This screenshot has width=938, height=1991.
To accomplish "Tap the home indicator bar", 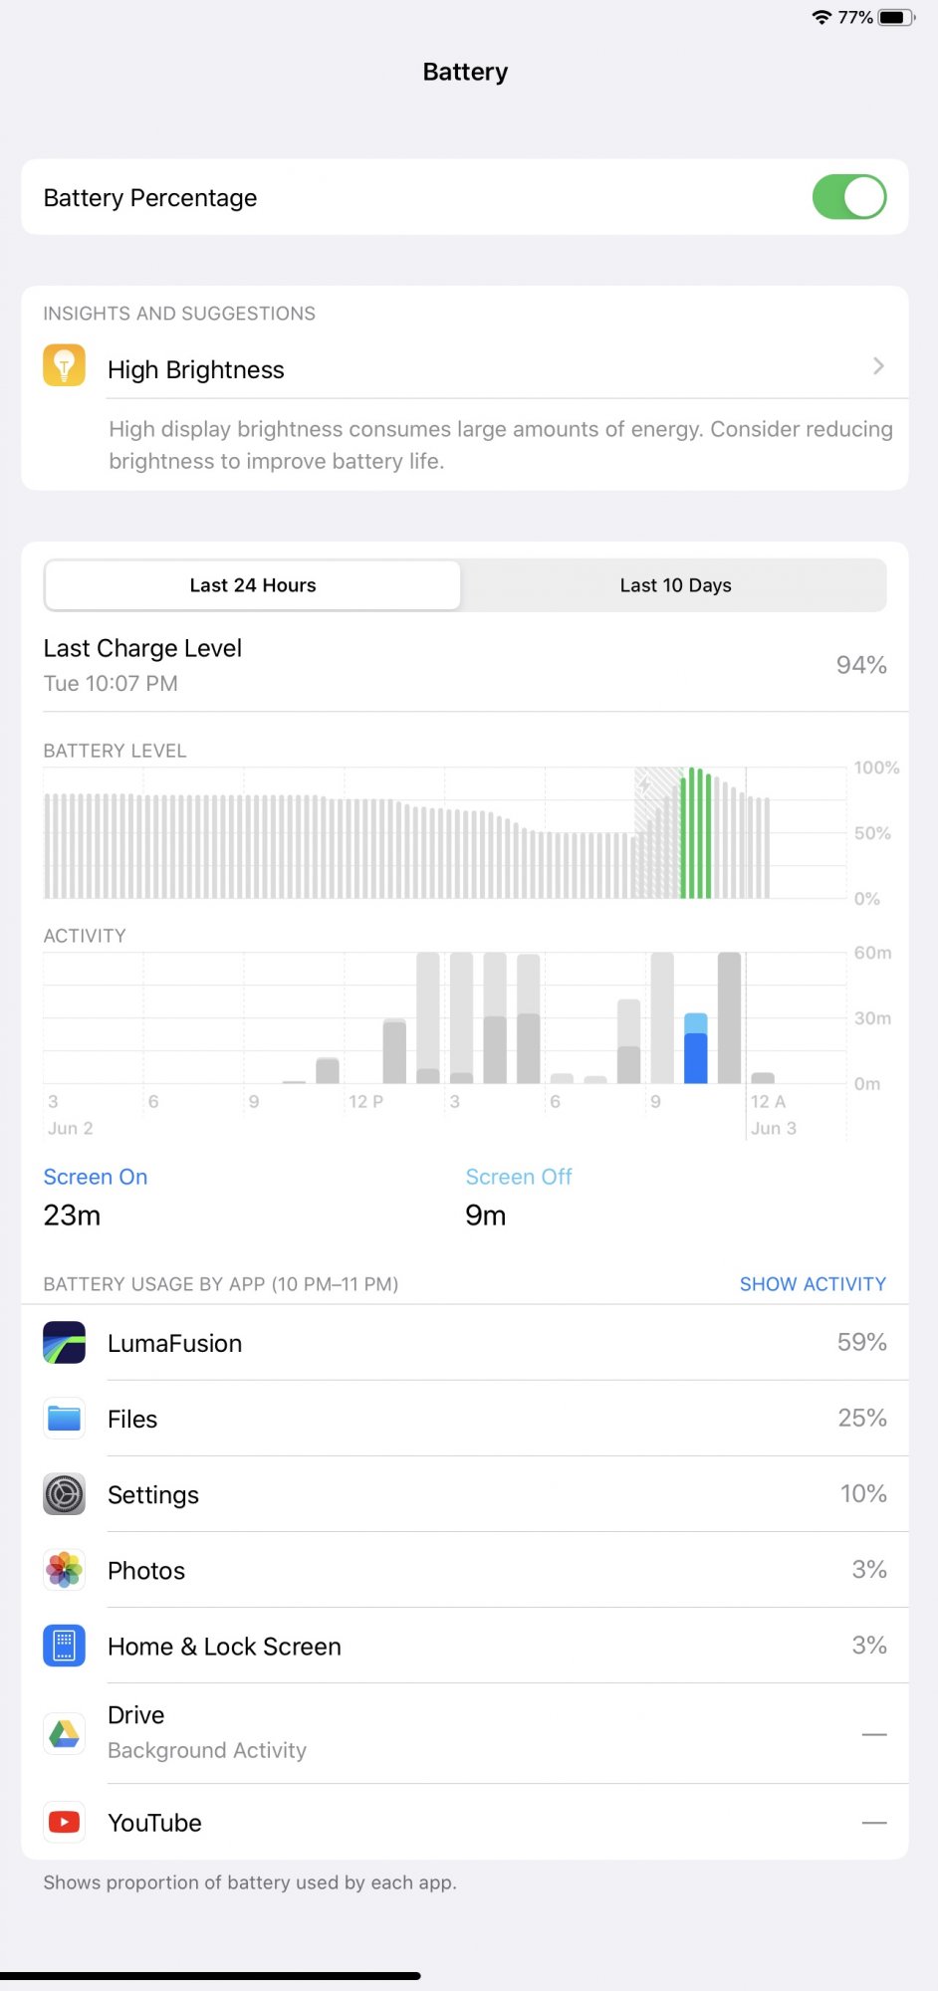I will coord(210,1976).
